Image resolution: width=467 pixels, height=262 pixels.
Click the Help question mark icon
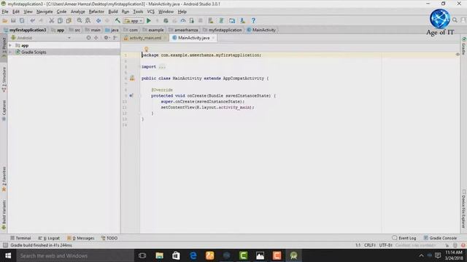253,21
